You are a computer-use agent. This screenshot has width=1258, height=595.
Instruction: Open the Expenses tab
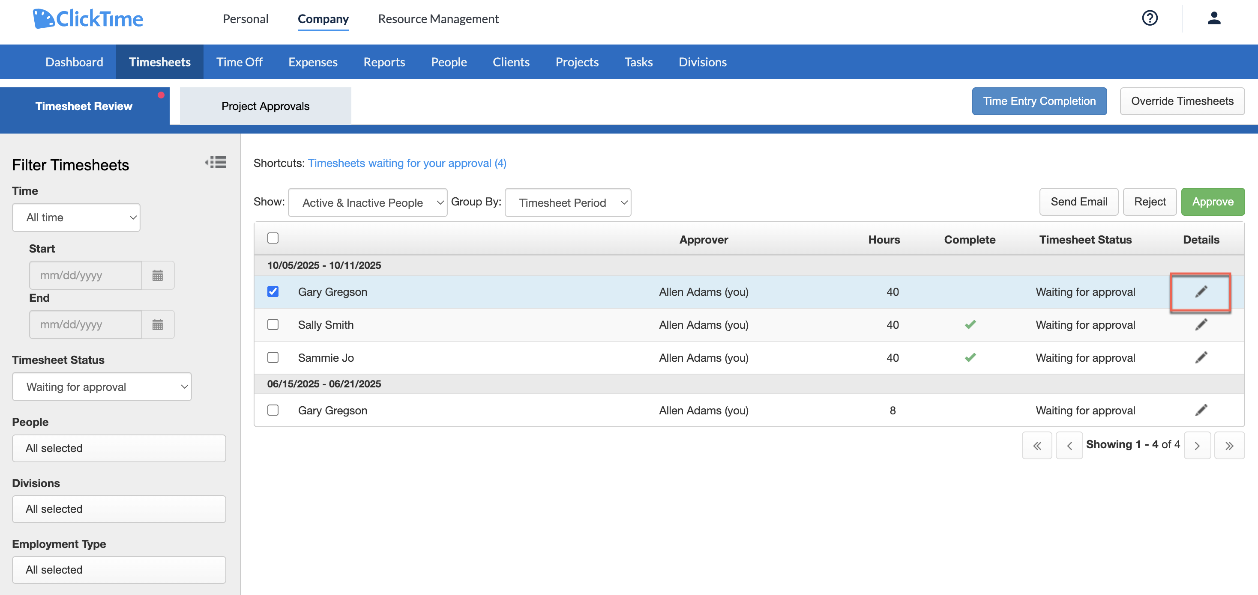312,62
